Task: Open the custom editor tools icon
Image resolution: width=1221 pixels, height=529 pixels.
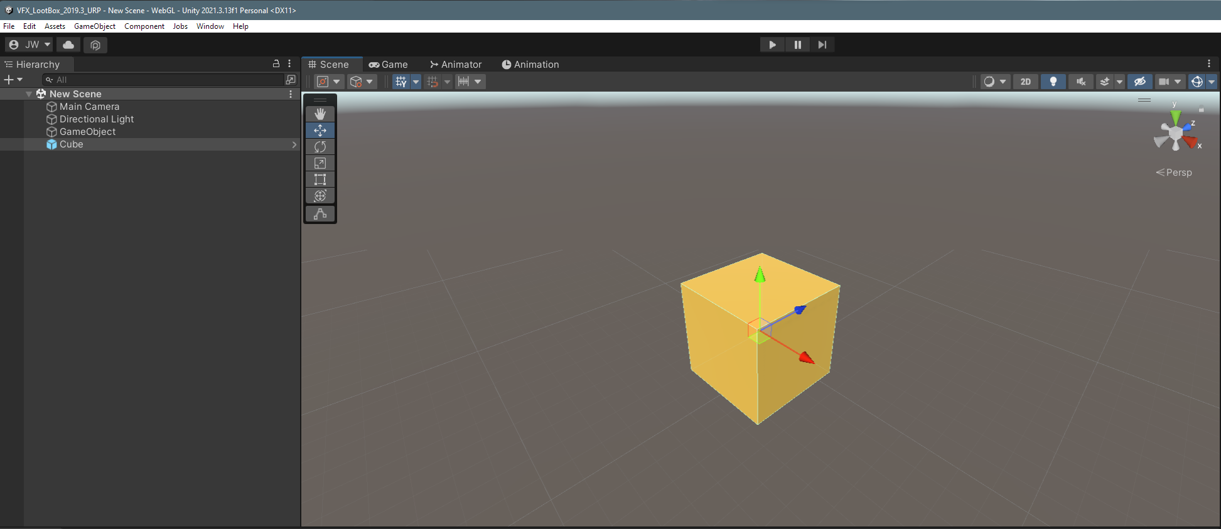Action: [320, 214]
